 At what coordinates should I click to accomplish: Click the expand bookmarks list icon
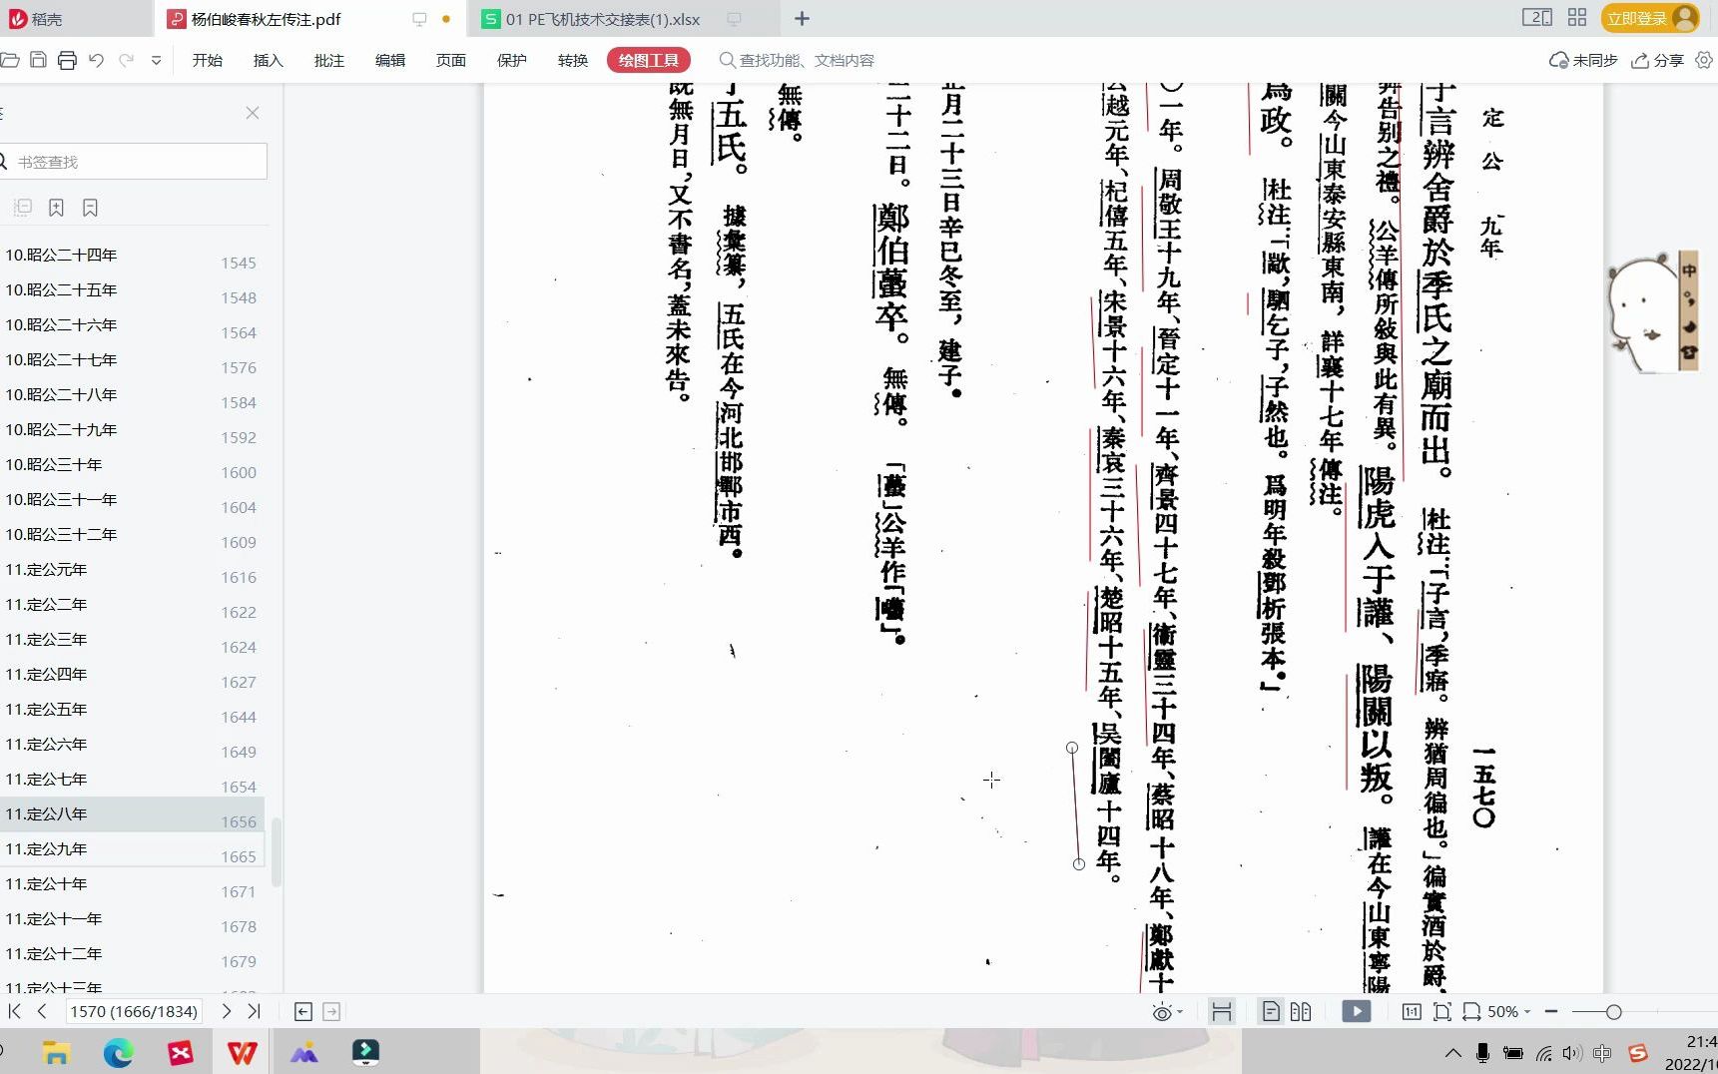[23, 208]
